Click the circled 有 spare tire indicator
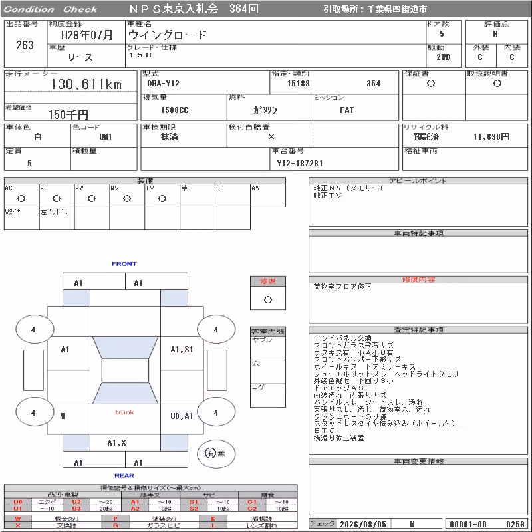 pyautogui.click(x=210, y=453)
